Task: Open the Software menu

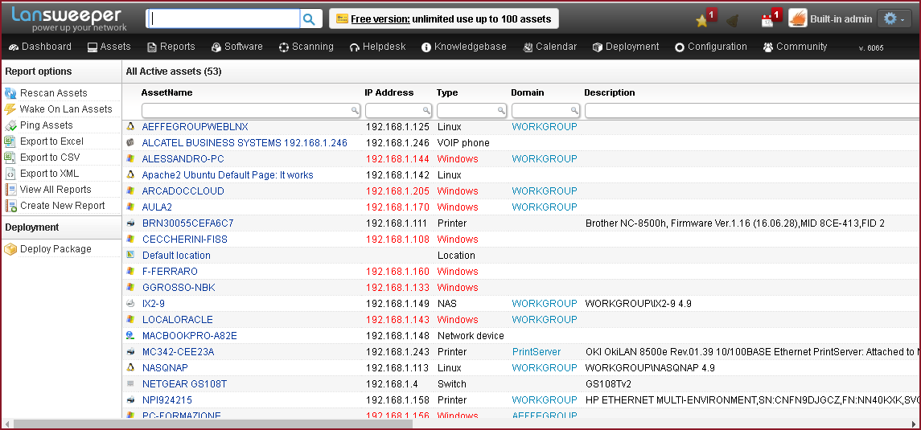Action: pyautogui.click(x=237, y=47)
